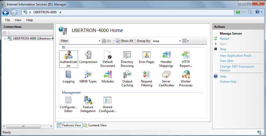
Task: Click the Home icon in toolbar
Action: (x=250, y=12)
